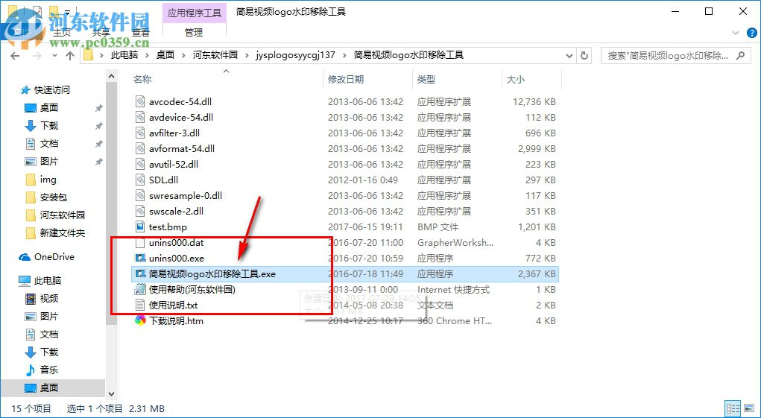The image size is (761, 418).
Task: Refresh the current folder view
Action: tap(584, 55)
